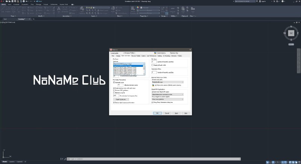Open Proxy images for custom objects dropdown

167,99
